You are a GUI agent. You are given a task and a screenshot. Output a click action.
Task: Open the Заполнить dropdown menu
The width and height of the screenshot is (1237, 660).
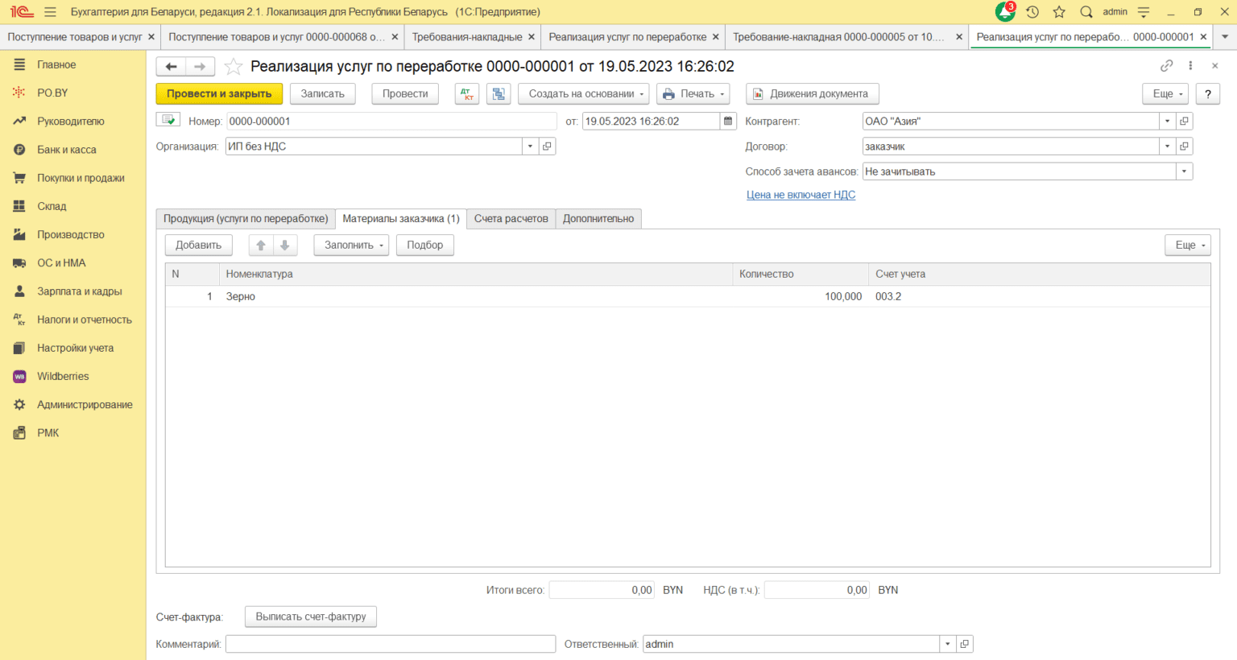(354, 245)
